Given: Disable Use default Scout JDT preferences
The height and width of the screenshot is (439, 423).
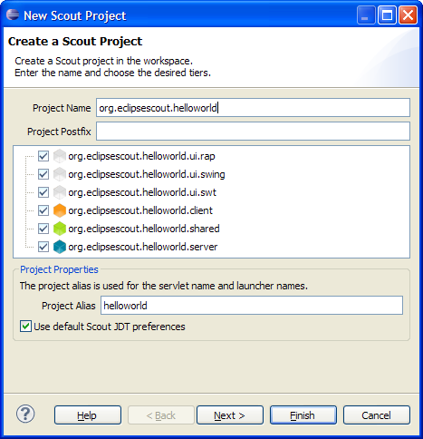Looking at the screenshot, I should 25,327.
